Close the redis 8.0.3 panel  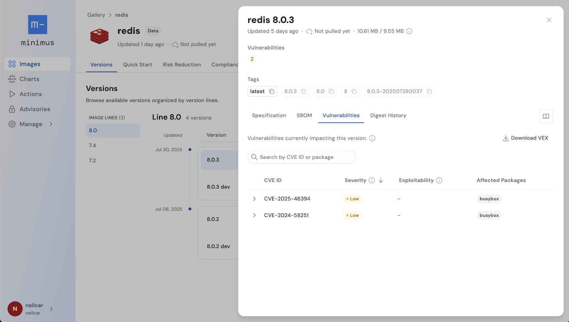549,20
